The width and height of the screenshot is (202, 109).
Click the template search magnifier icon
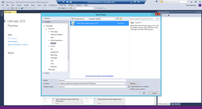(157, 19)
